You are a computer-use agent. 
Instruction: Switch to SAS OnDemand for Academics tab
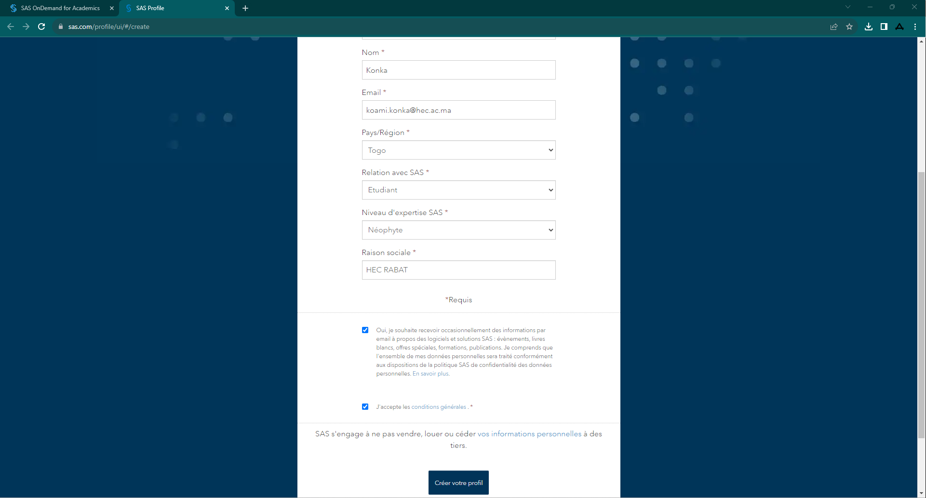(60, 8)
